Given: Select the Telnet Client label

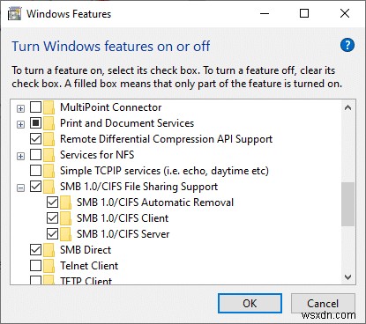Looking at the screenshot, I should click(x=89, y=266).
